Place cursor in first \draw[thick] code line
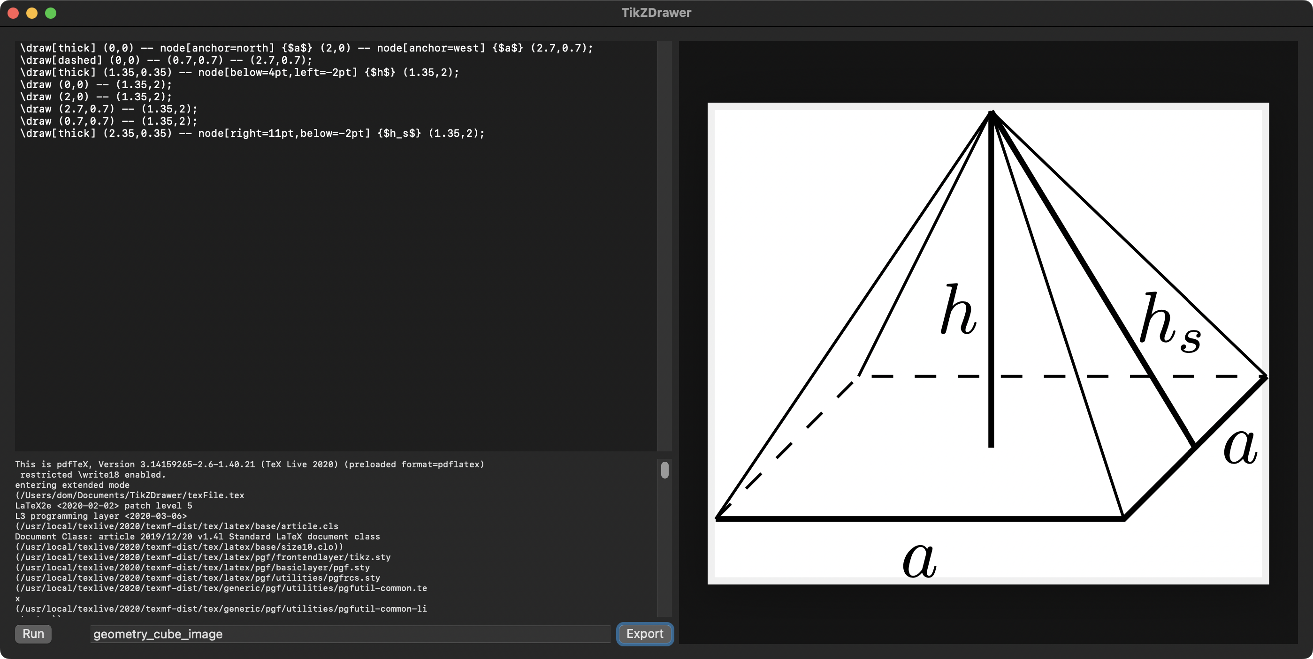 point(306,48)
